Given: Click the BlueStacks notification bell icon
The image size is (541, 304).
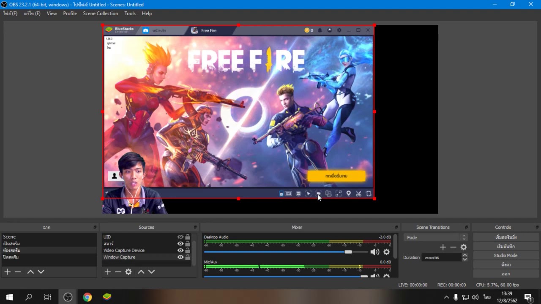Looking at the screenshot, I should point(320,30).
